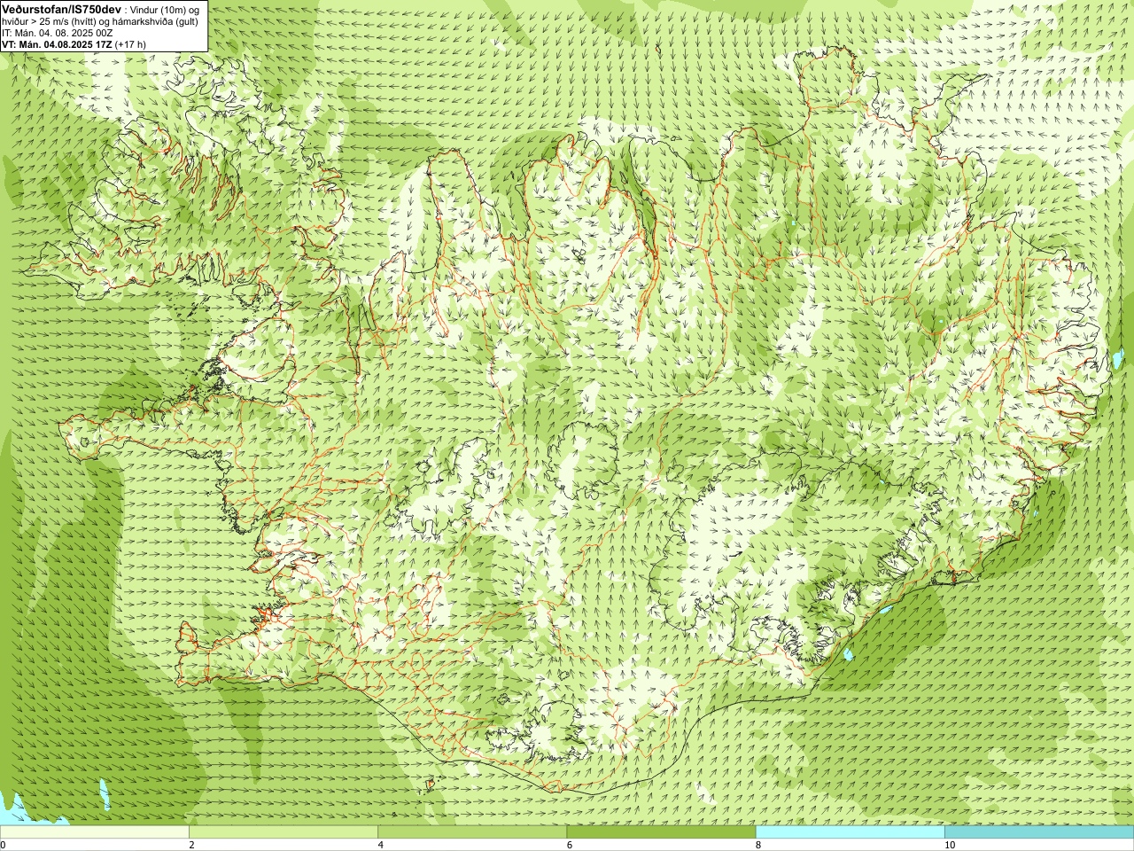
Task: Click the 'IT: Mán. 04. 08. 2025 00Z' line
Action: [x=58, y=32]
